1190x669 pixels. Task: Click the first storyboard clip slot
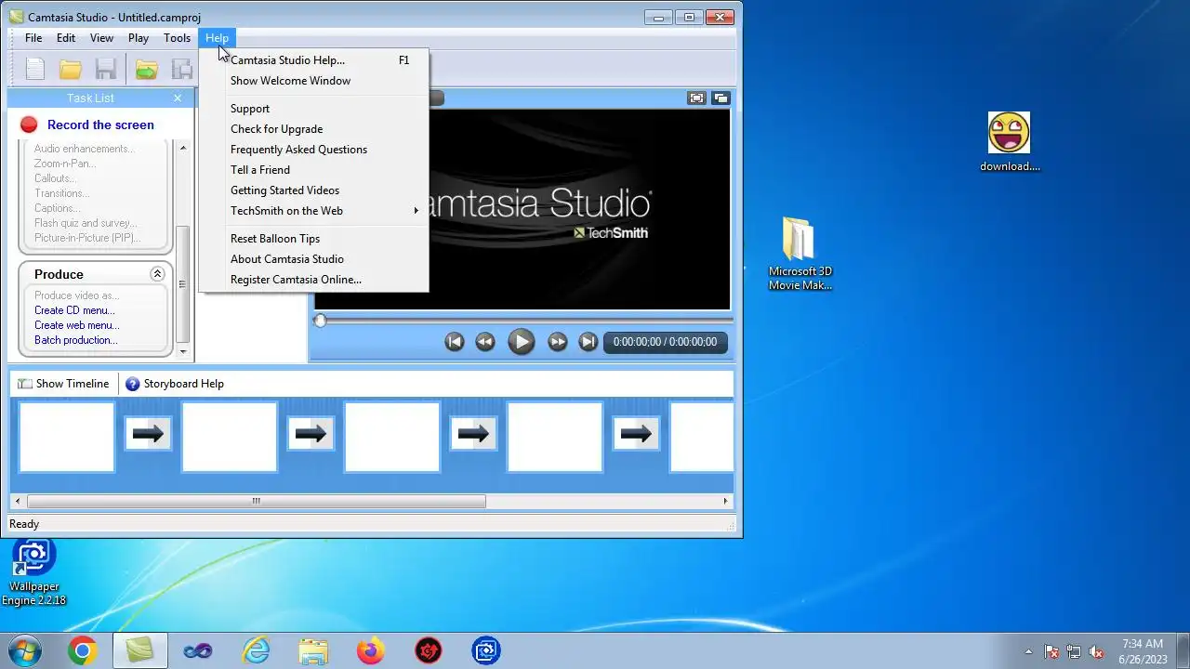(67, 437)
